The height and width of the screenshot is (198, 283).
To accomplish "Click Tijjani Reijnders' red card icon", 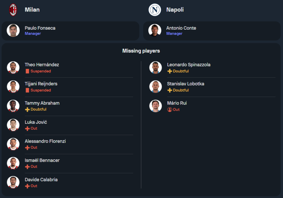I will click(x=27, y=90).
